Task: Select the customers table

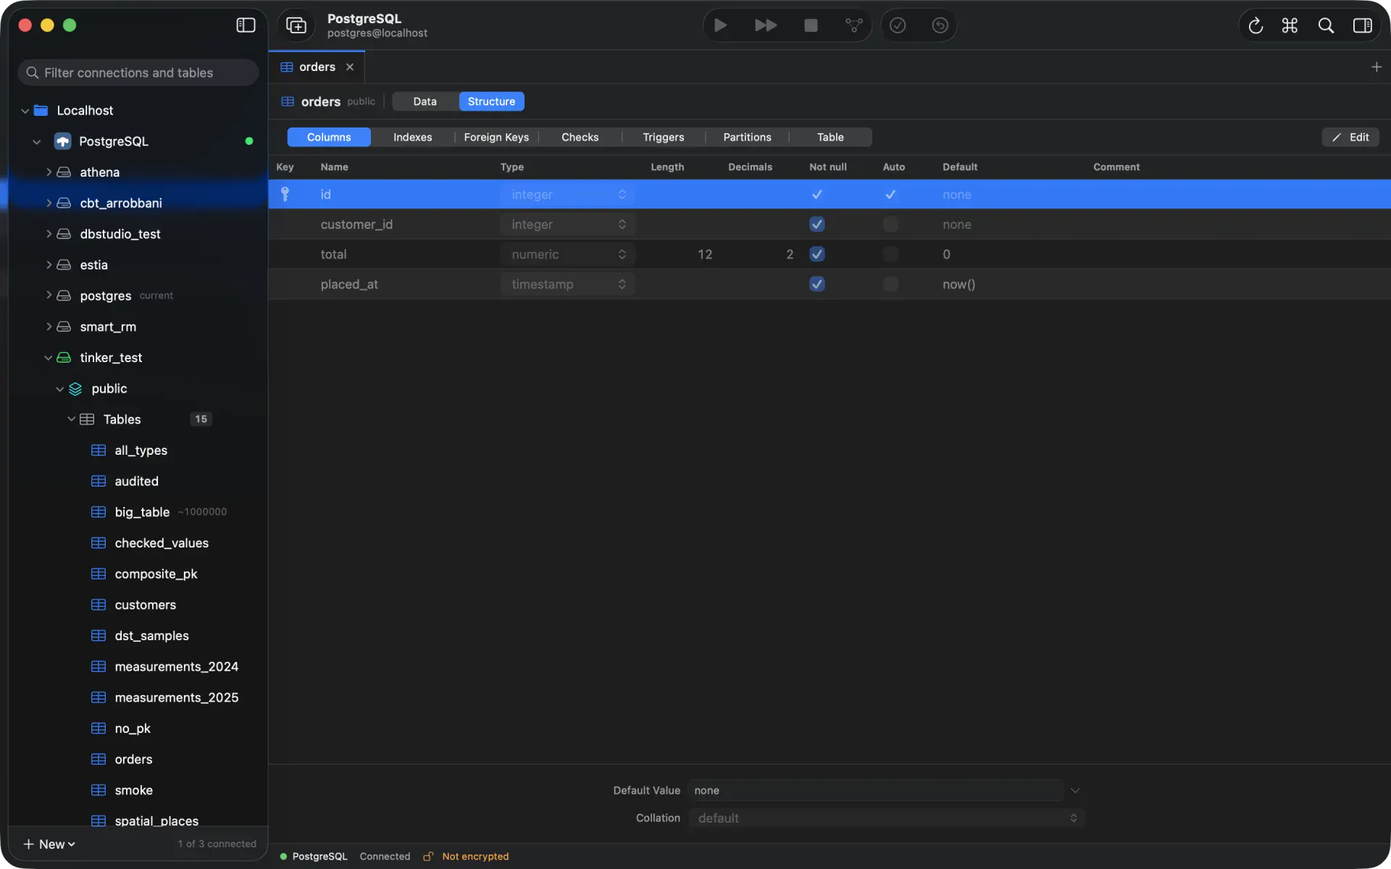Action: 145,605
